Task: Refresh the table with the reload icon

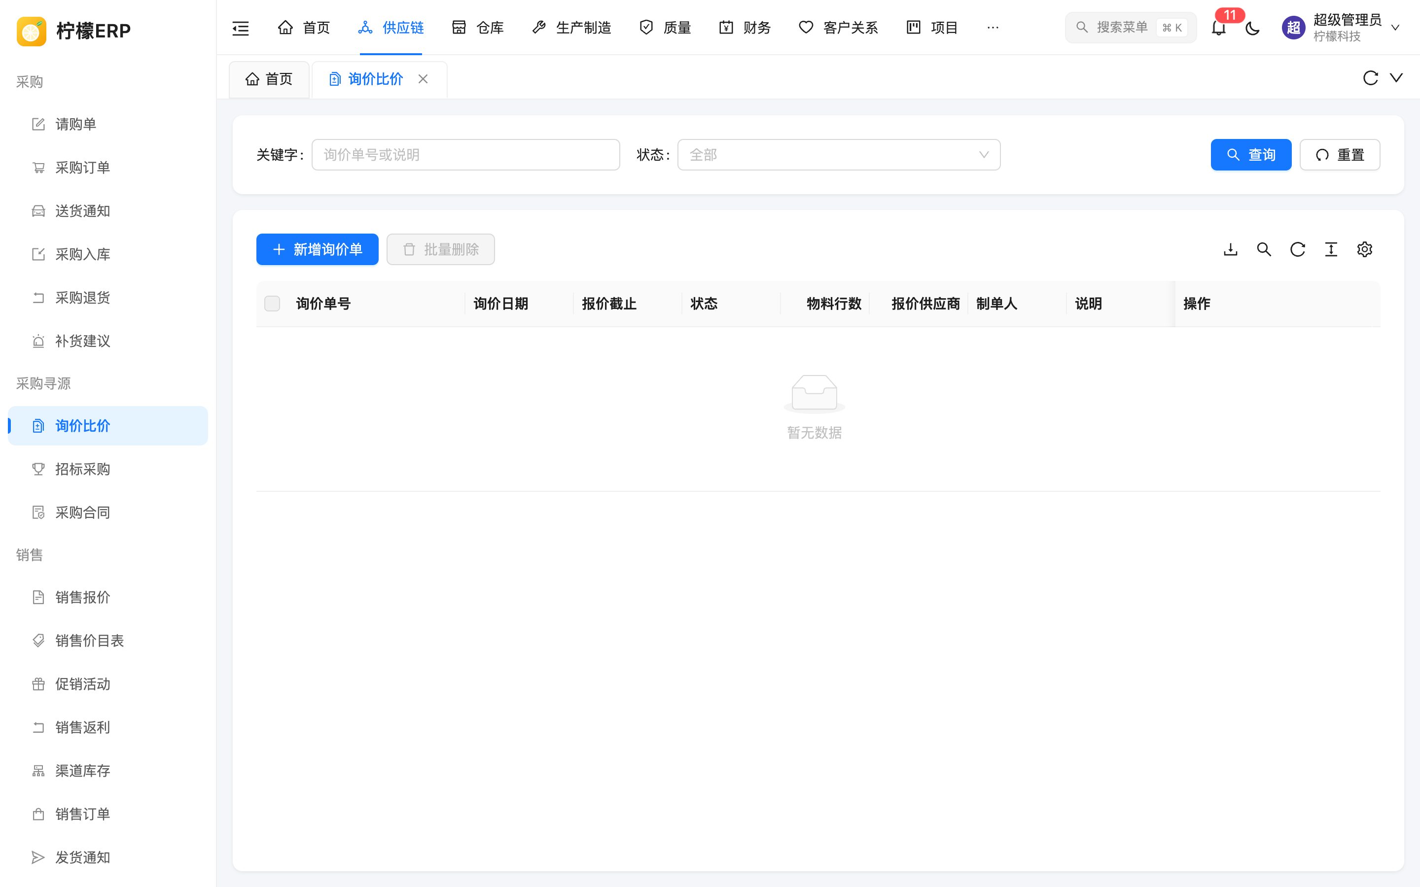Action: 1297,249
